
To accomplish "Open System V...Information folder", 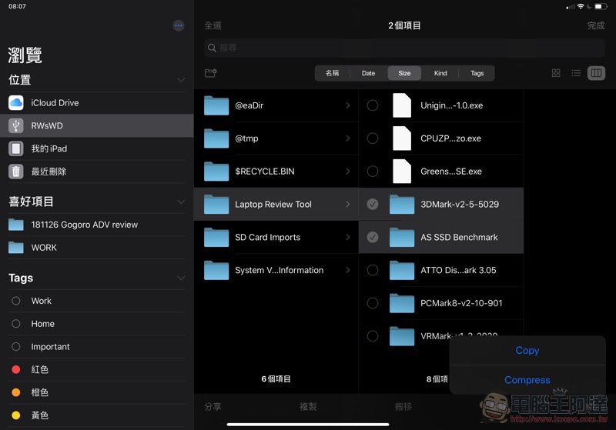I will 276,270.
